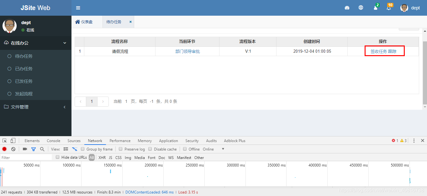Toggle the network filter funnel icon

point(34,149)
